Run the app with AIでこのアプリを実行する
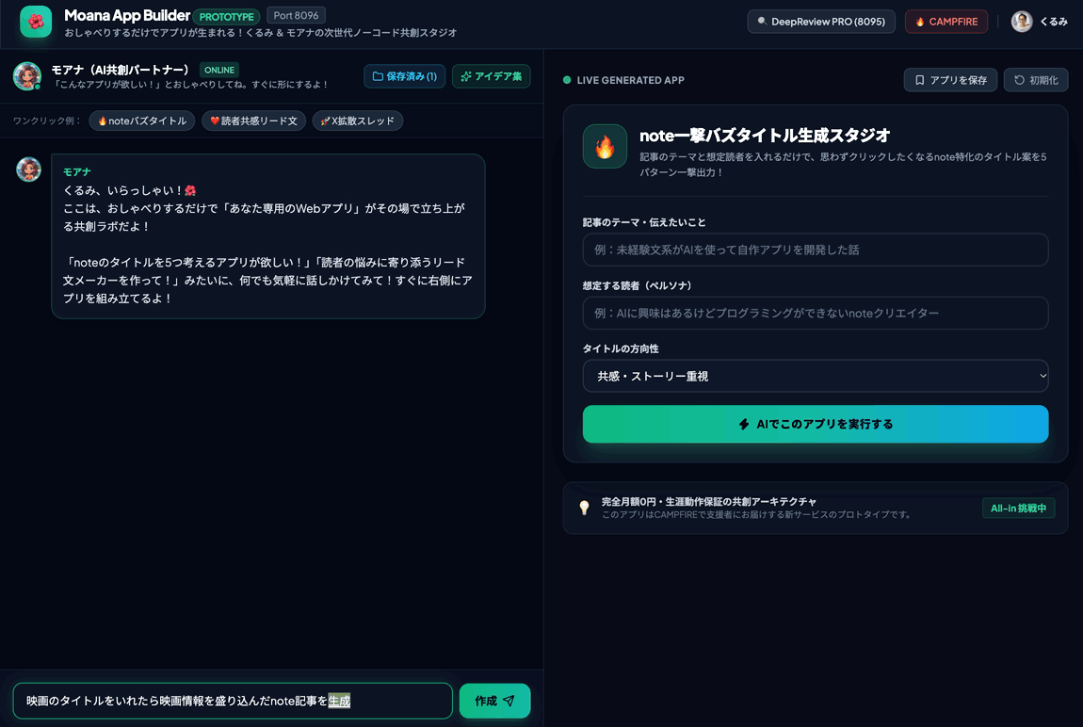 click(x=815, y=424)
